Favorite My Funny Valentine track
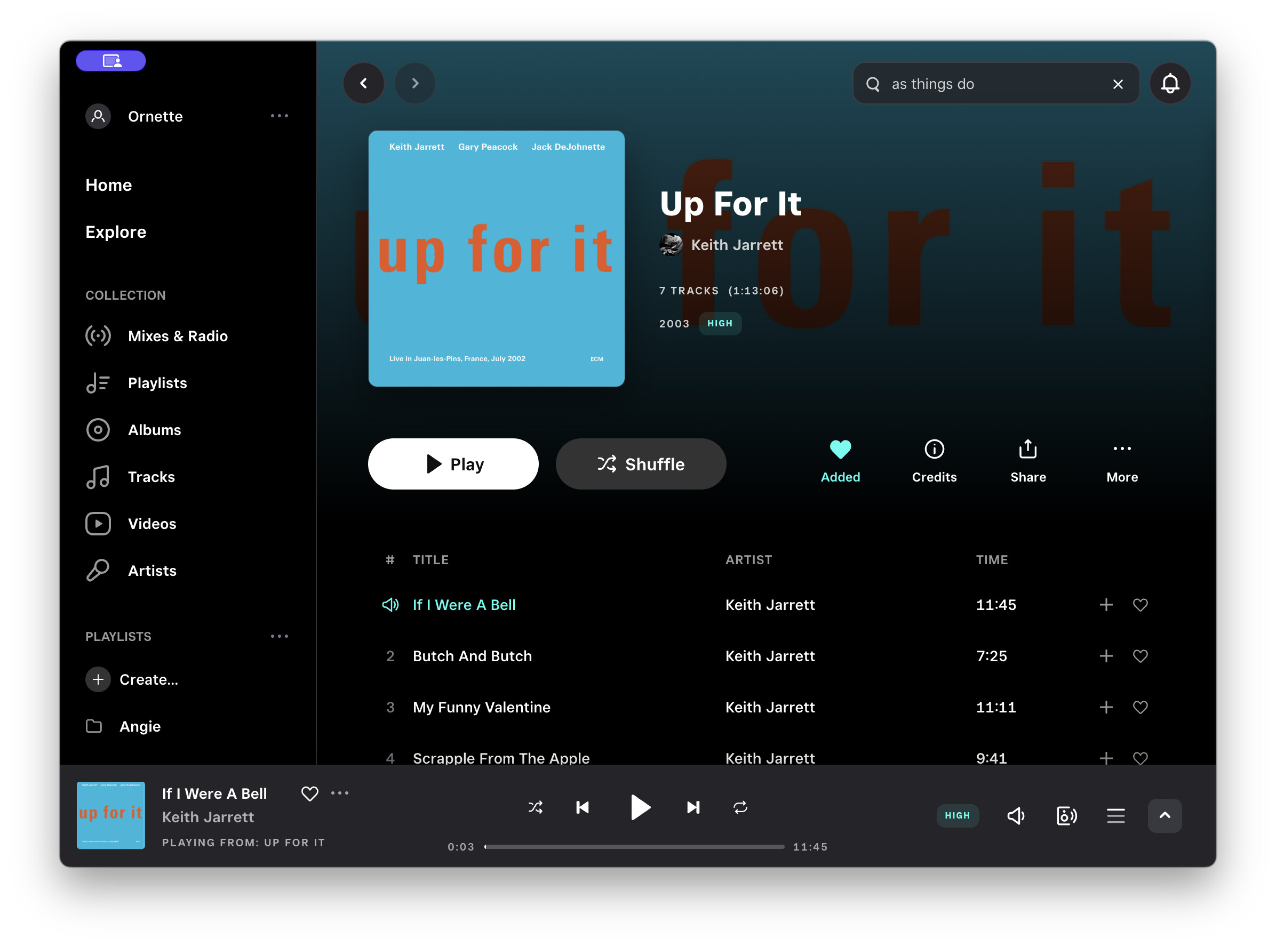The image size is (1276, 946). (1139, 707)
